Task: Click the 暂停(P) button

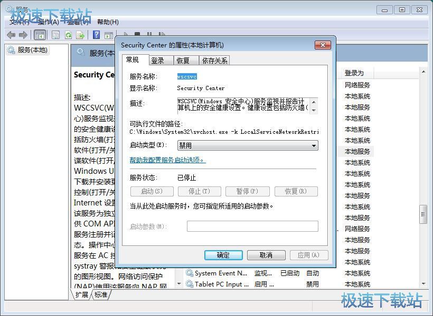Action: click(248, 191)
